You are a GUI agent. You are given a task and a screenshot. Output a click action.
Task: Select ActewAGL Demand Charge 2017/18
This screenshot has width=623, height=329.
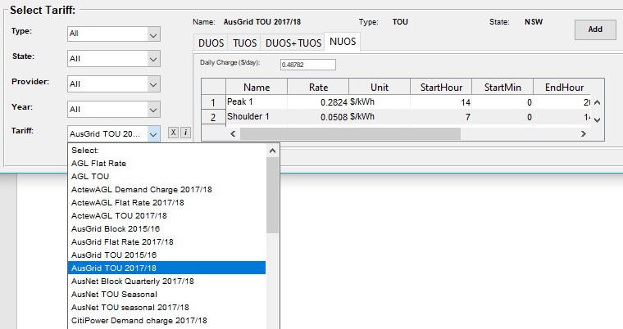[167, 190]
